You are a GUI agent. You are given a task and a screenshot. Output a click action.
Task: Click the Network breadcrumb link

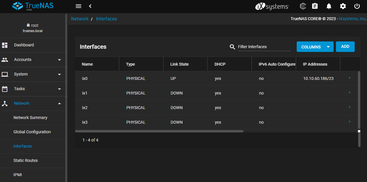pyautogui.click(x=80, y=19)
